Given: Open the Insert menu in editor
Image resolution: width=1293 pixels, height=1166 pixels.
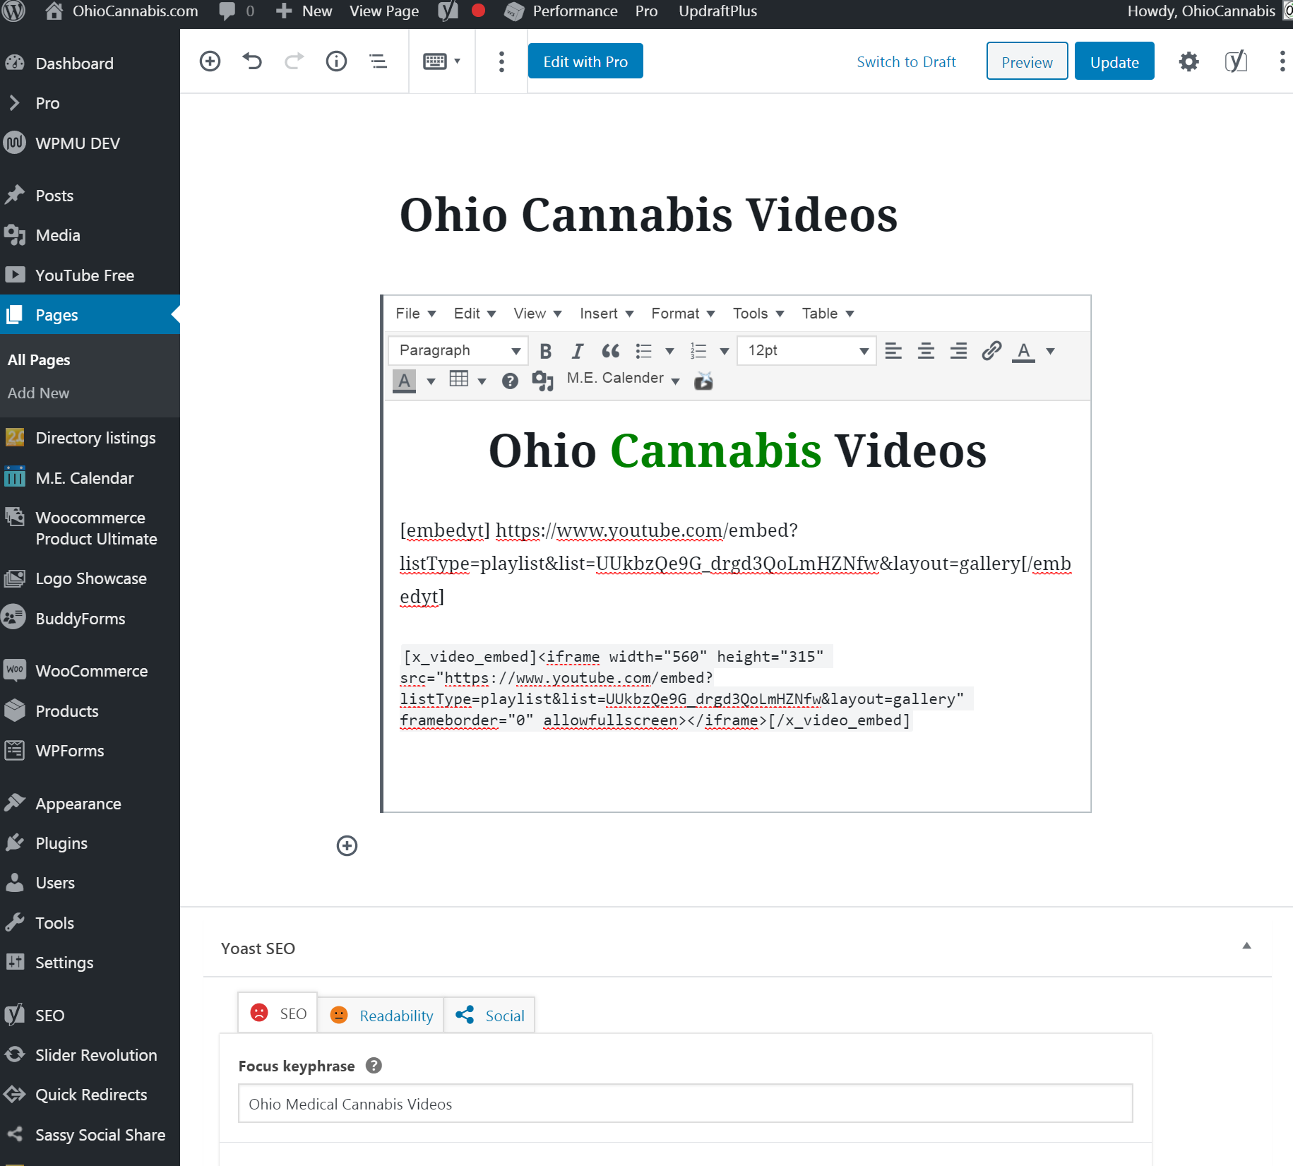Looking at the screenshot, I should tap(607, 314).
